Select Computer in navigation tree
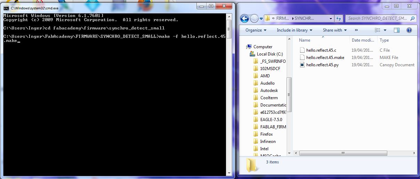 pyautogui.click(x=263, y=47)
